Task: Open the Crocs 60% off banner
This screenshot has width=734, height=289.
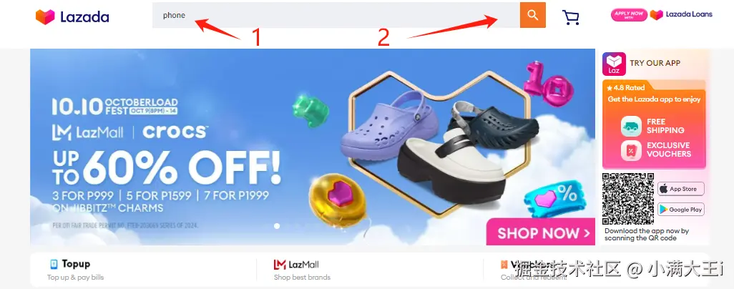Action: pos(313,147)
